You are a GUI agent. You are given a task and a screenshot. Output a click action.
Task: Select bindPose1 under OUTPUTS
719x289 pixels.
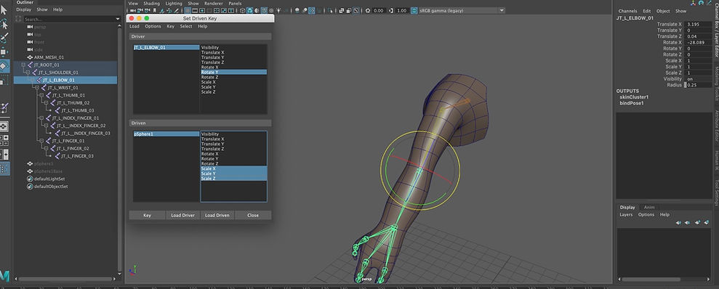pyautogui.click(x=632, y=103)
